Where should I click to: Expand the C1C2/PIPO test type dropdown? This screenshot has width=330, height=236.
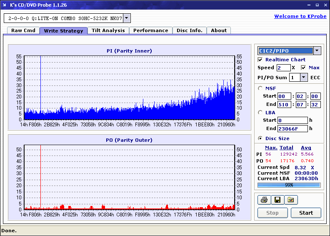tap(317, 51)
